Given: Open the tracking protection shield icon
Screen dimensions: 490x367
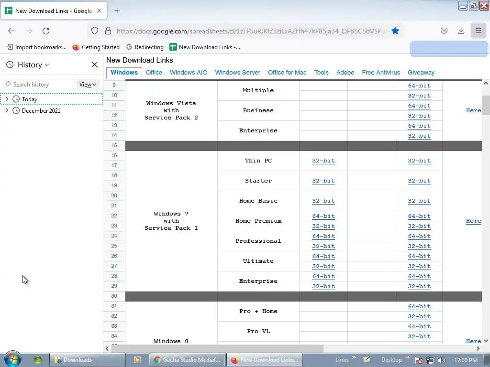Looking at the screenshot, I should (x=95, y=31).
